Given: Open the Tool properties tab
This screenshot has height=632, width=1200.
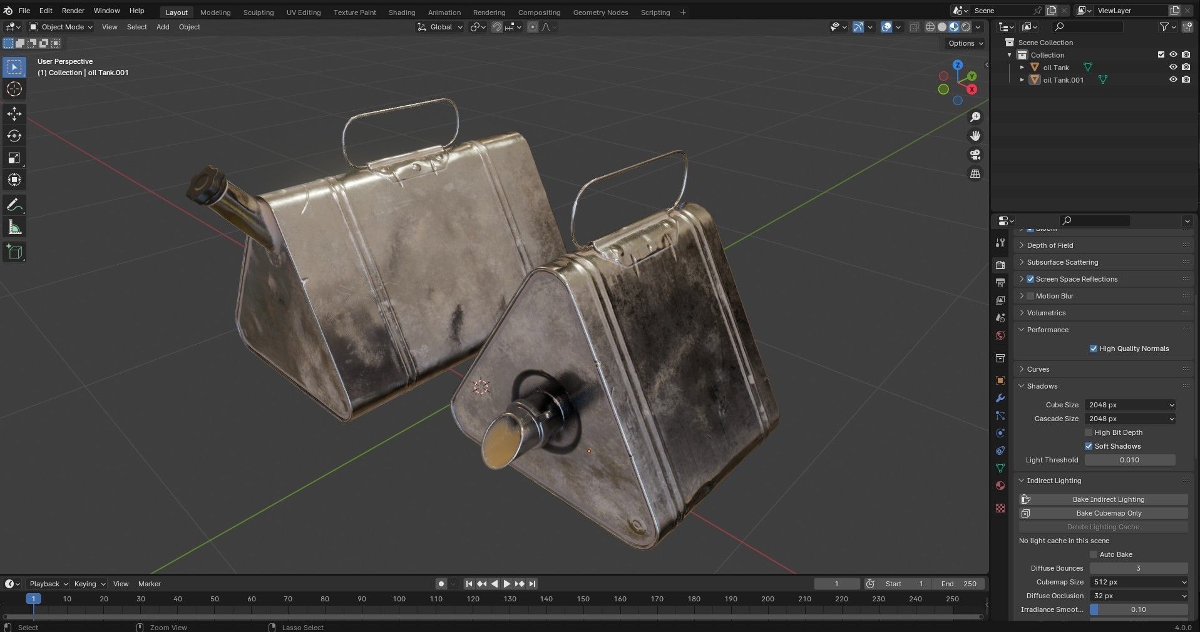Looking at the screenshot, I should 1000,243.
